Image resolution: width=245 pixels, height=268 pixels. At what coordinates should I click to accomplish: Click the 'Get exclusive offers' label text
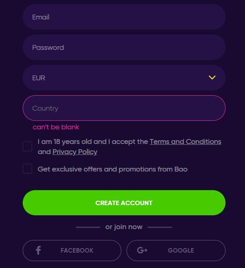coord(112,169)
